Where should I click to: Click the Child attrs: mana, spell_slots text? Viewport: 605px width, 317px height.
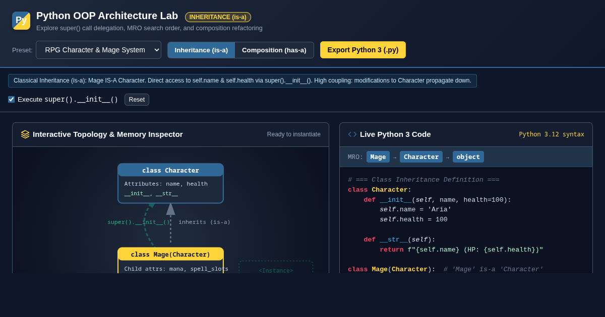[176, 269]
